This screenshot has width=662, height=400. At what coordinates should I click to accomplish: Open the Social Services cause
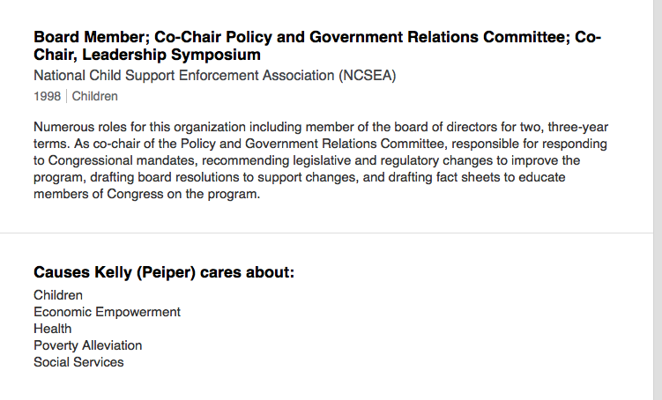[78, 362]
